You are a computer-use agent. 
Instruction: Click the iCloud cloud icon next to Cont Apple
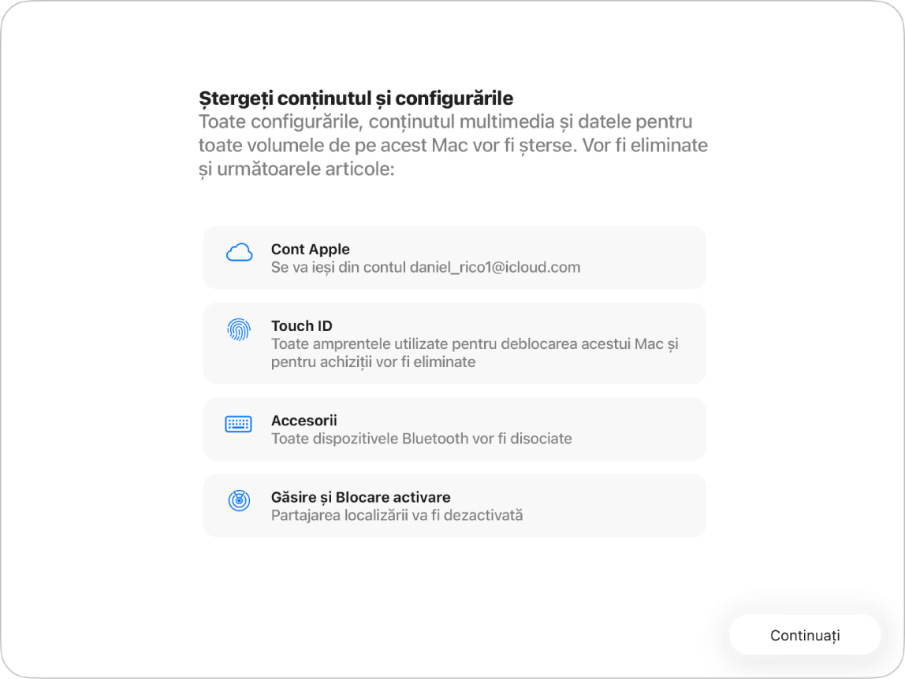point(239,250)
